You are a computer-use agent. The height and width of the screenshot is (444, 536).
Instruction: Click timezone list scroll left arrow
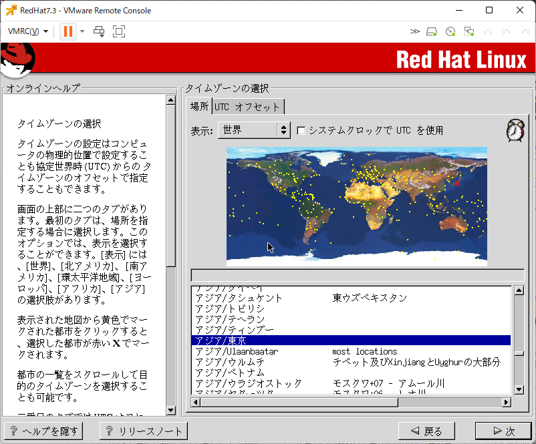pos(196,403)
